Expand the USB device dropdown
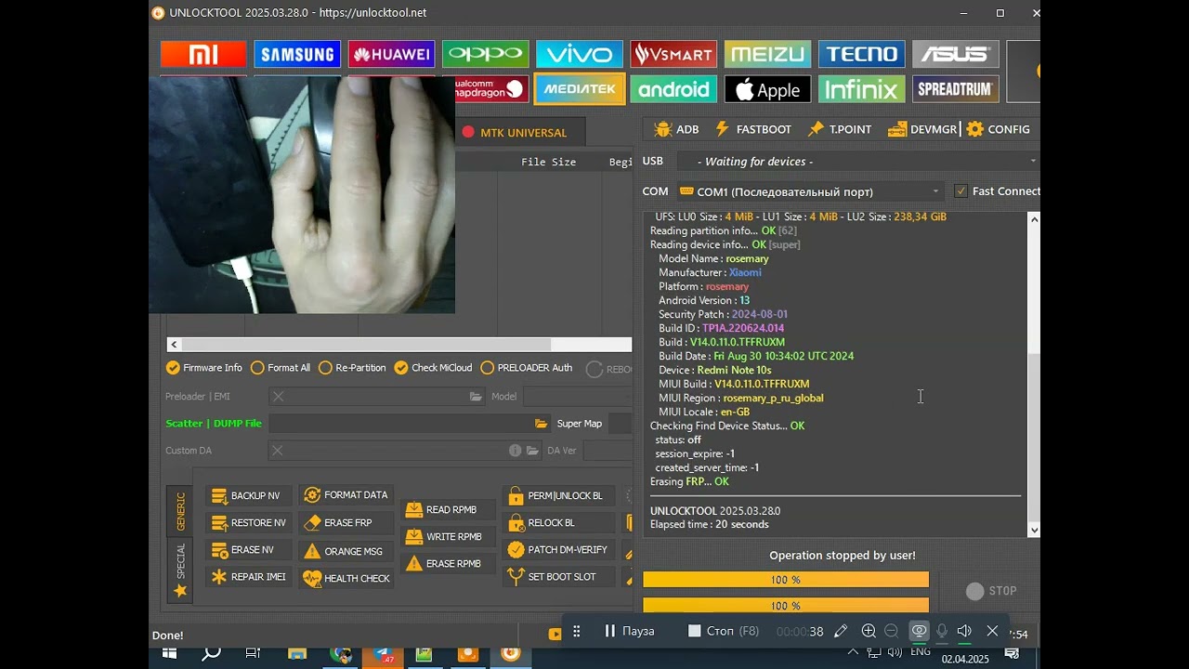Image resolution: width=1189 pixels, height=669 pixels. click(1032, 162)
